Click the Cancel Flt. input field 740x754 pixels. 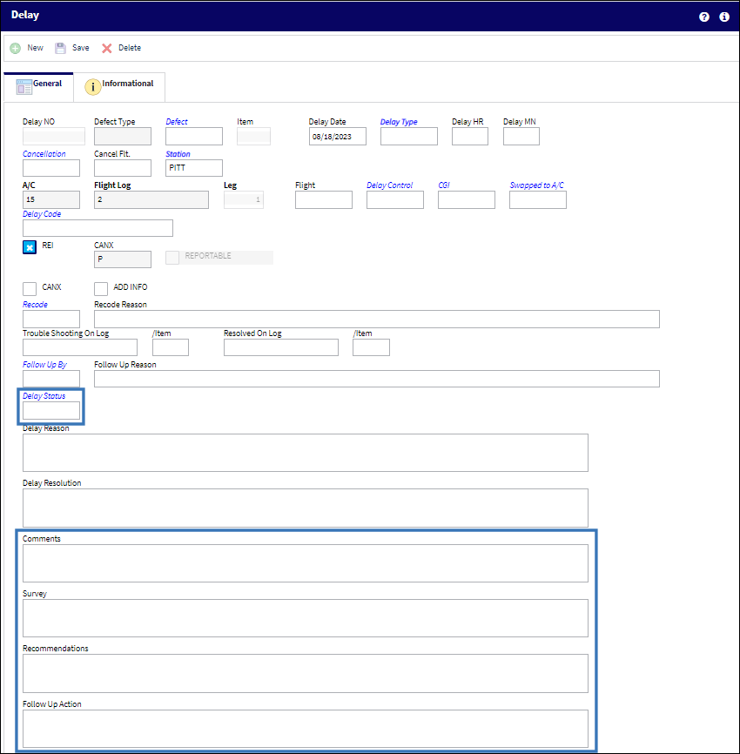123,168
